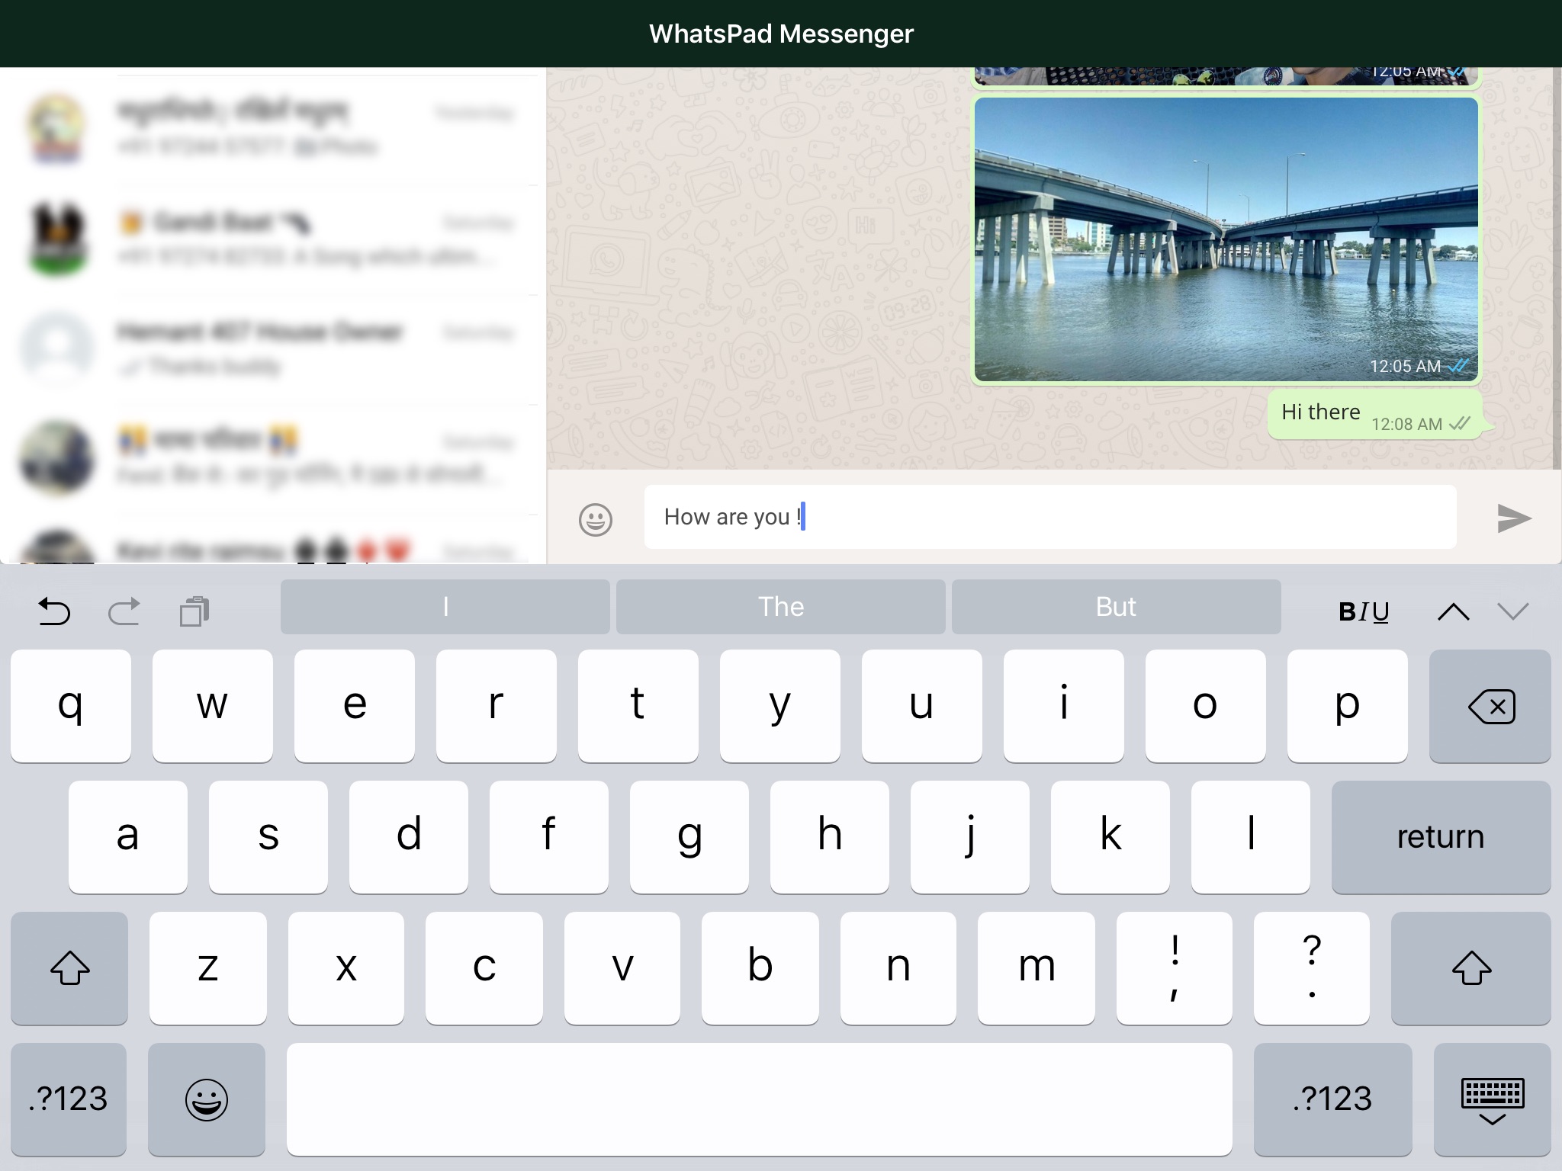Toggle the right shift key

[1470, 968]
